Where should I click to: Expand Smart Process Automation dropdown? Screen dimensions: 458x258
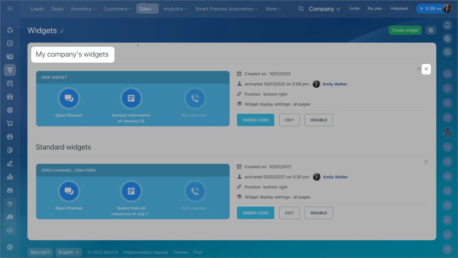[x=227, y=9]
